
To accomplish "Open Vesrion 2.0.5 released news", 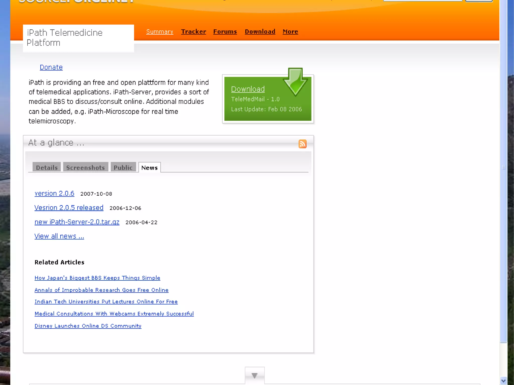I will (x=69, y=208).
